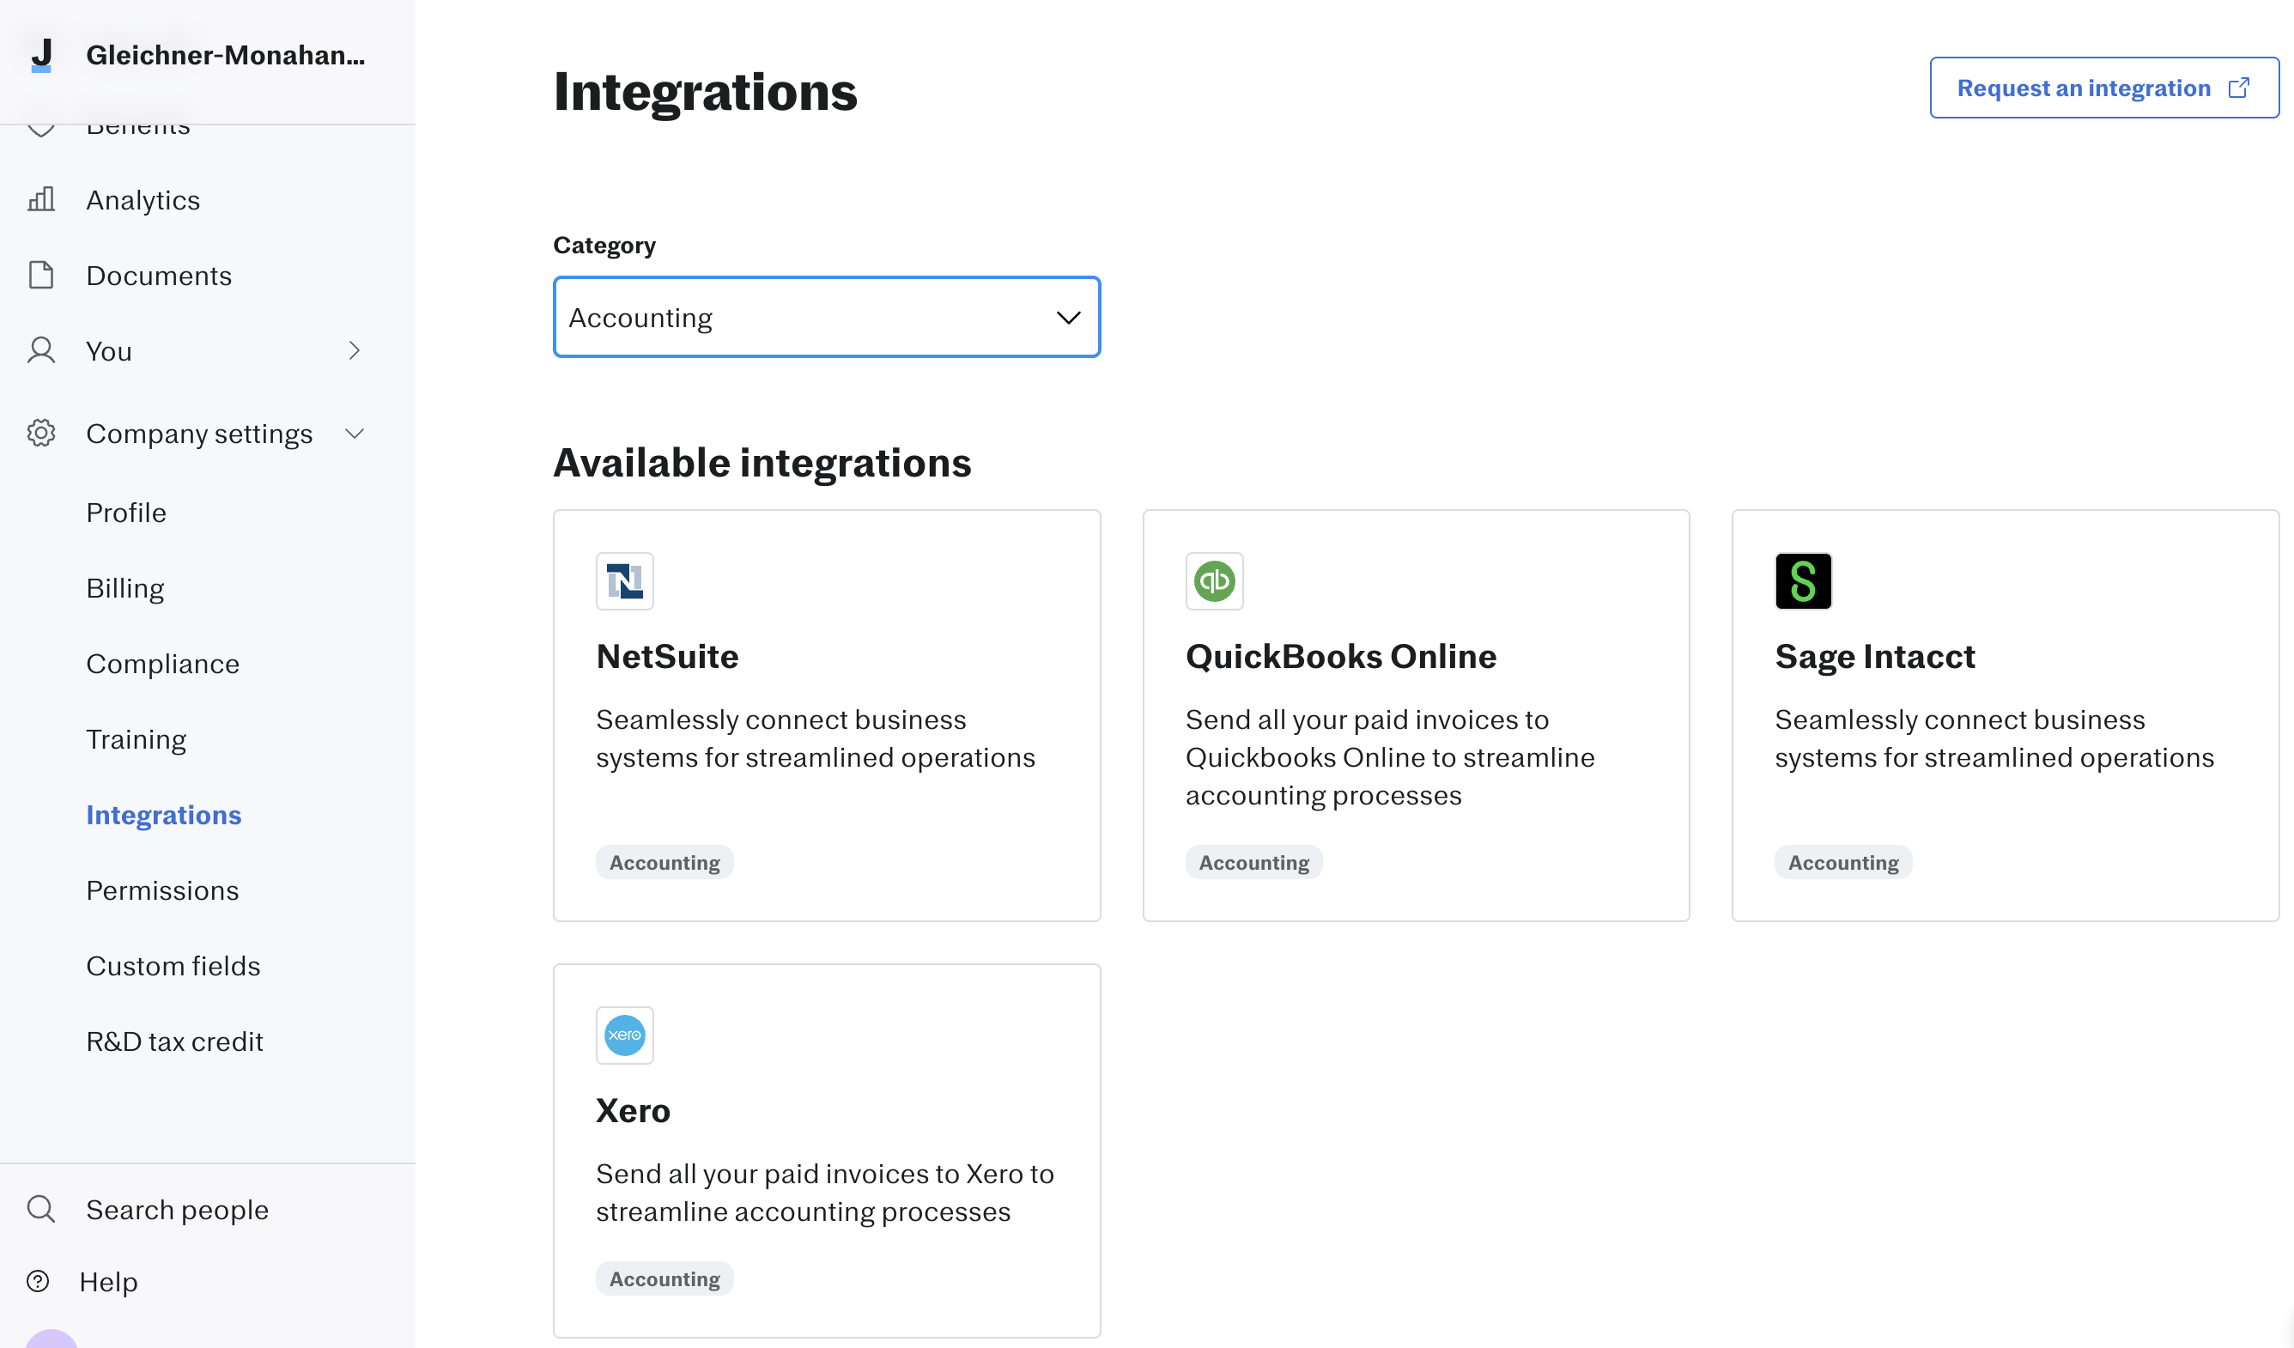
Task: Click the Sage Intacct card description
Action: 1994,738
